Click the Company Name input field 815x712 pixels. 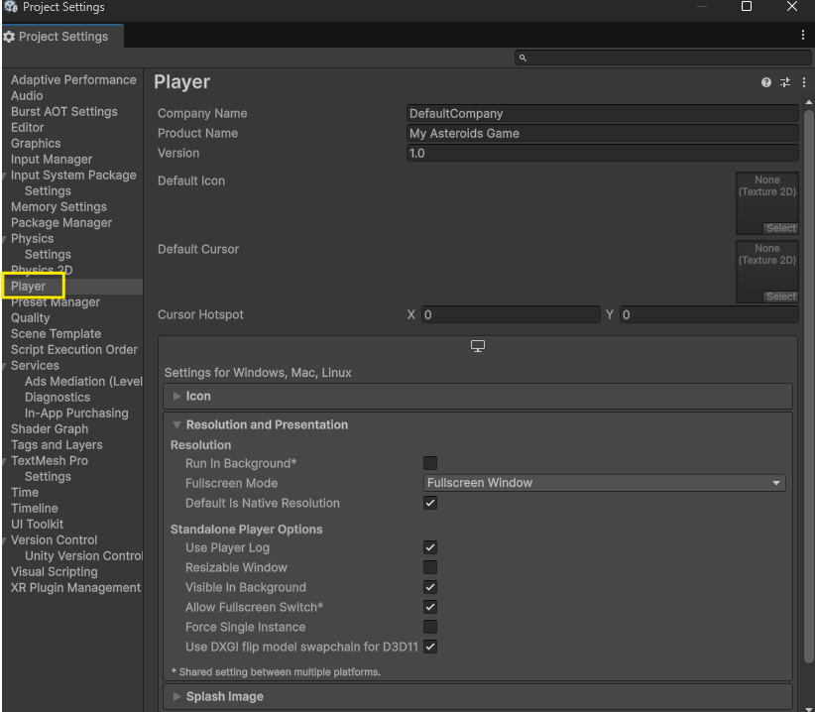[603, 113]
